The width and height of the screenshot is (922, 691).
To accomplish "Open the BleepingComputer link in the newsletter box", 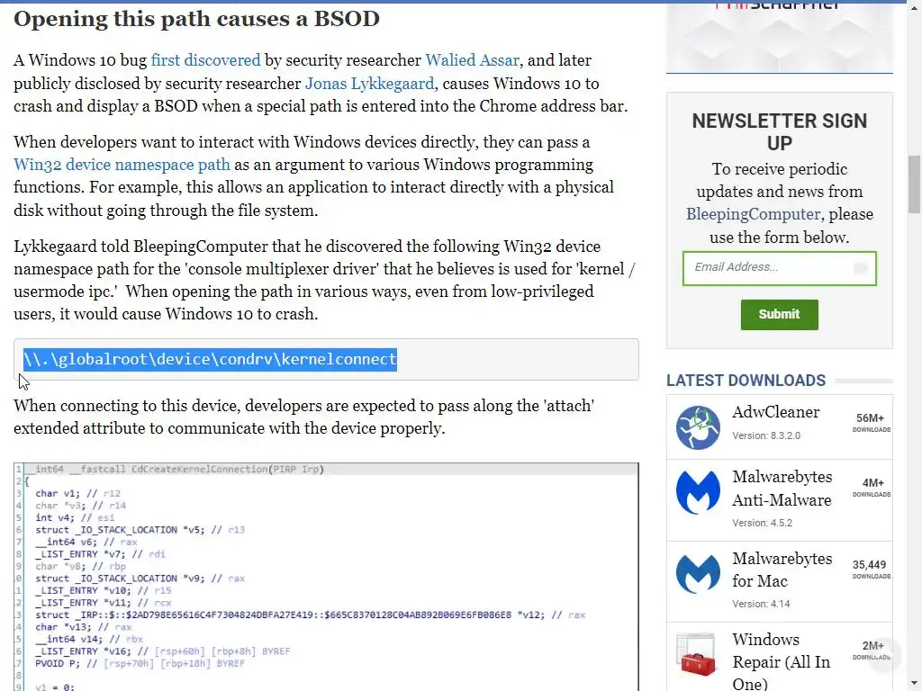I will (753, 214).
